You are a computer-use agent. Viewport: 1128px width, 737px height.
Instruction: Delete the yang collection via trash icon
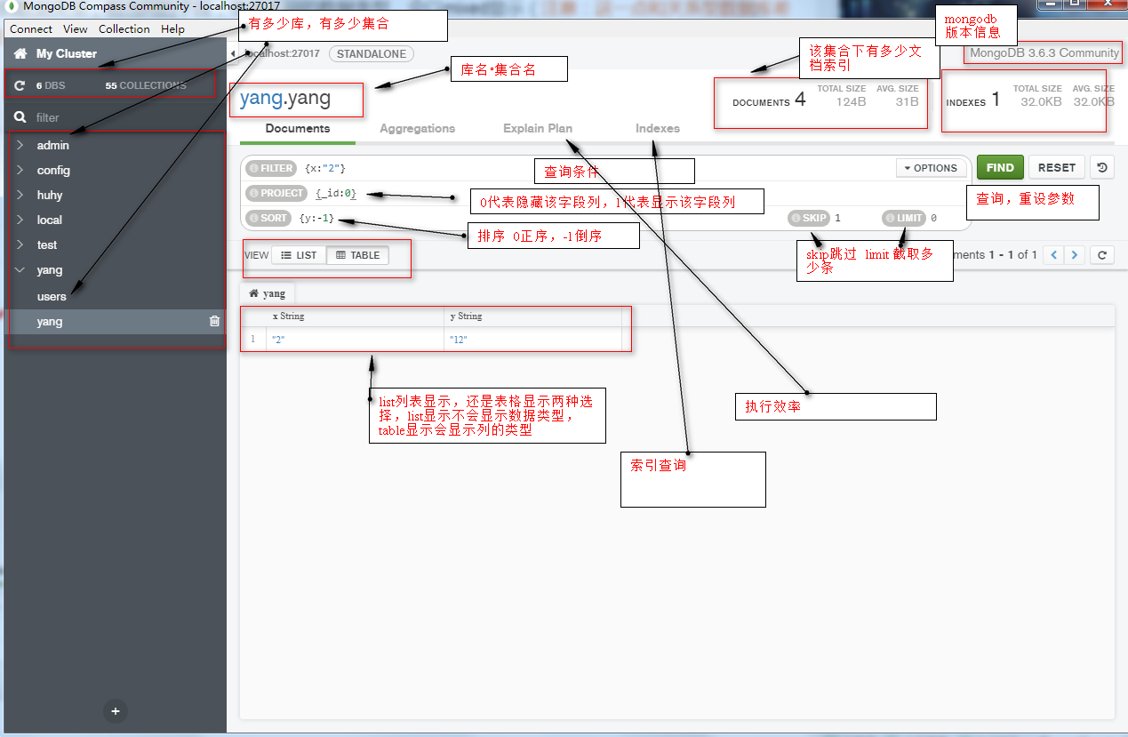click(214, 322)
